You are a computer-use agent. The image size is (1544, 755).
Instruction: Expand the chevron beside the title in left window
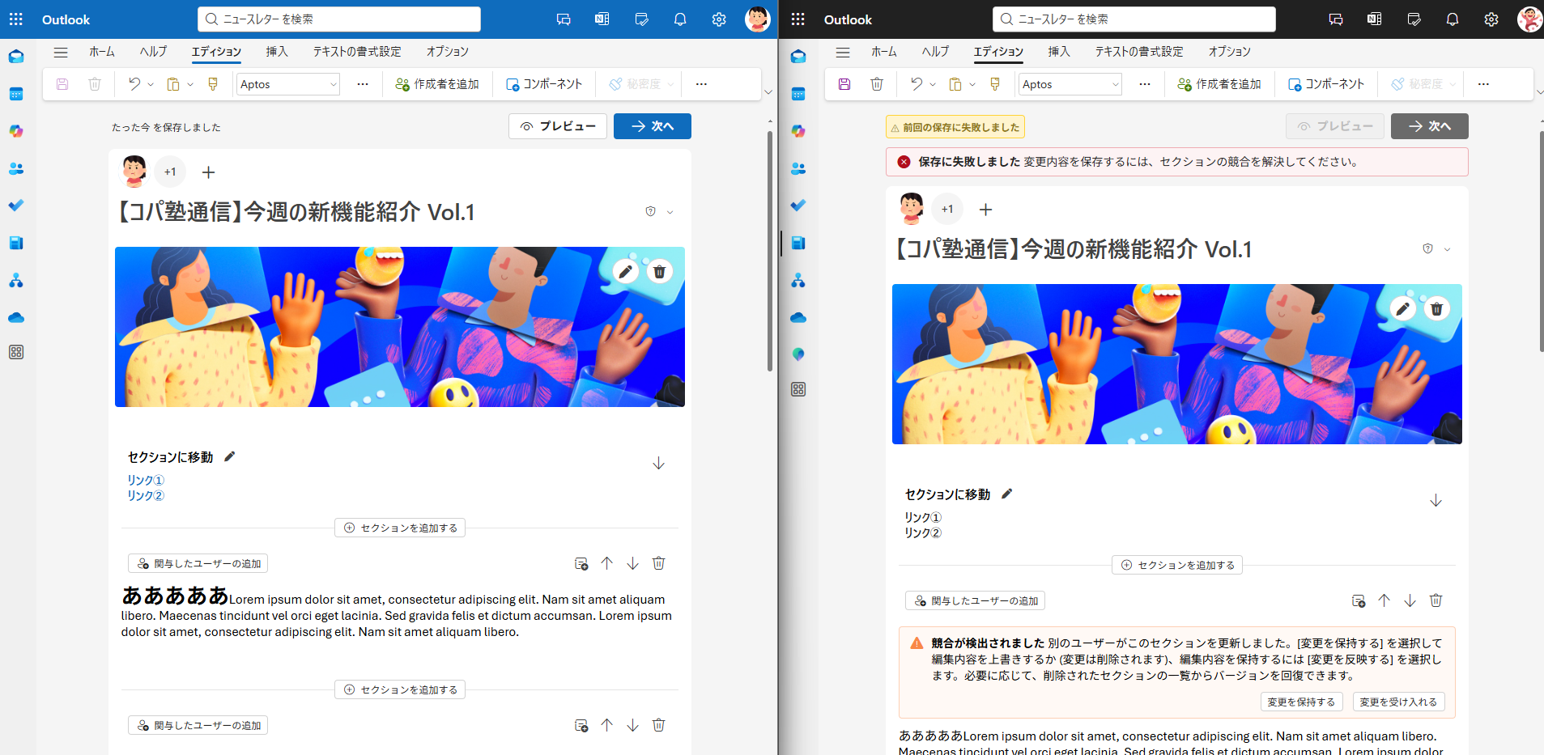click(670, 212)
